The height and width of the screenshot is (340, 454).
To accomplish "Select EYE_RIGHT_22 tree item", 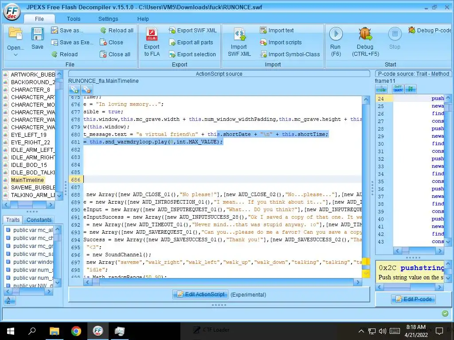I will click(x=31, y=142).
